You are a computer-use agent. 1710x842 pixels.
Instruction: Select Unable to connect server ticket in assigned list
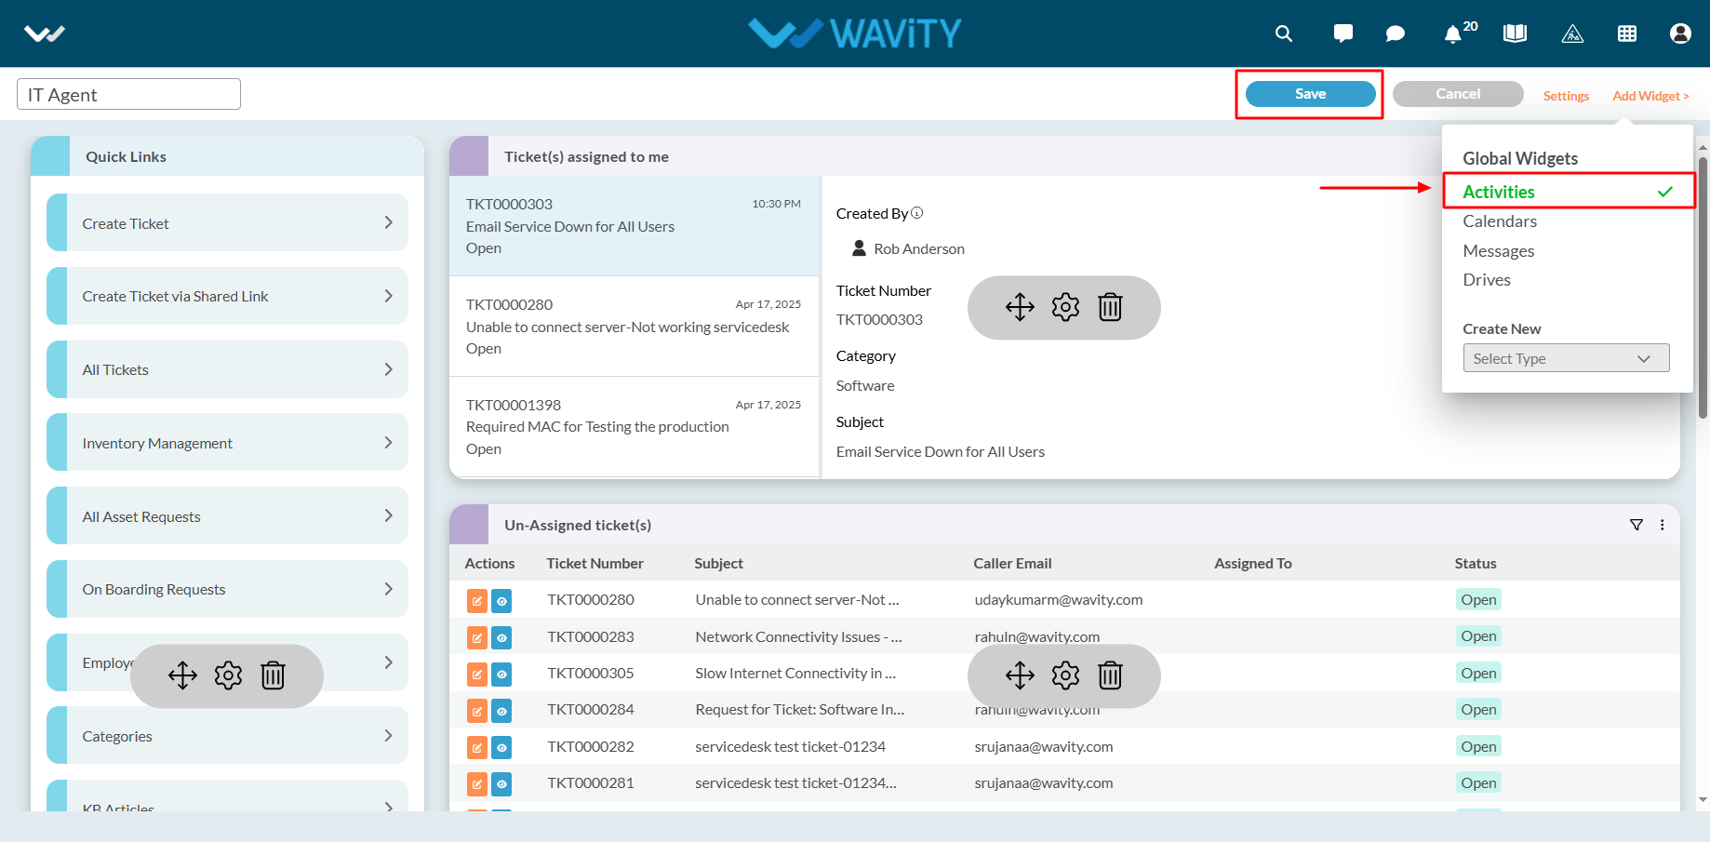[x=634, y=327]
